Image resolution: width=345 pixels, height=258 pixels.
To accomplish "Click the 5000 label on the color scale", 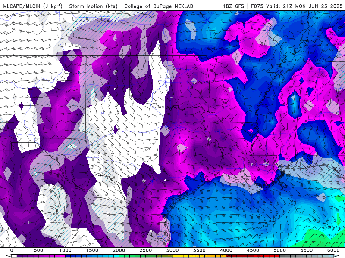I will pos(280,250).
